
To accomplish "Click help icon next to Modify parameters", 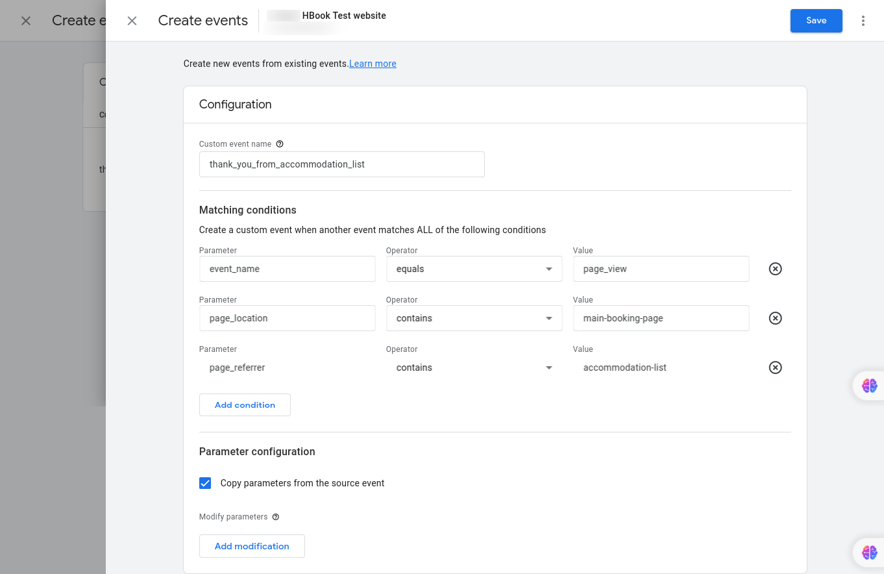I will pos(276,517).
